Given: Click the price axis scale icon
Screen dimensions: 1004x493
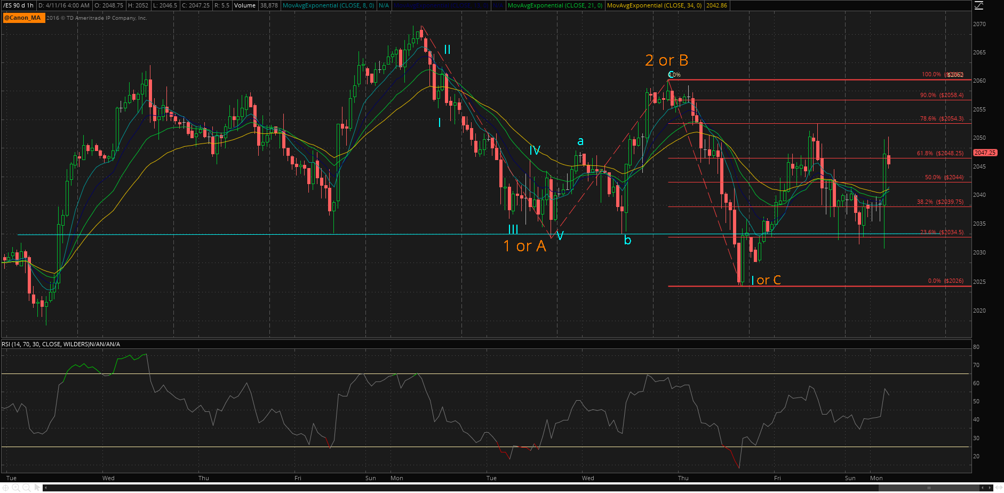Looking at the screenshot, I should (x=978, y=6).
